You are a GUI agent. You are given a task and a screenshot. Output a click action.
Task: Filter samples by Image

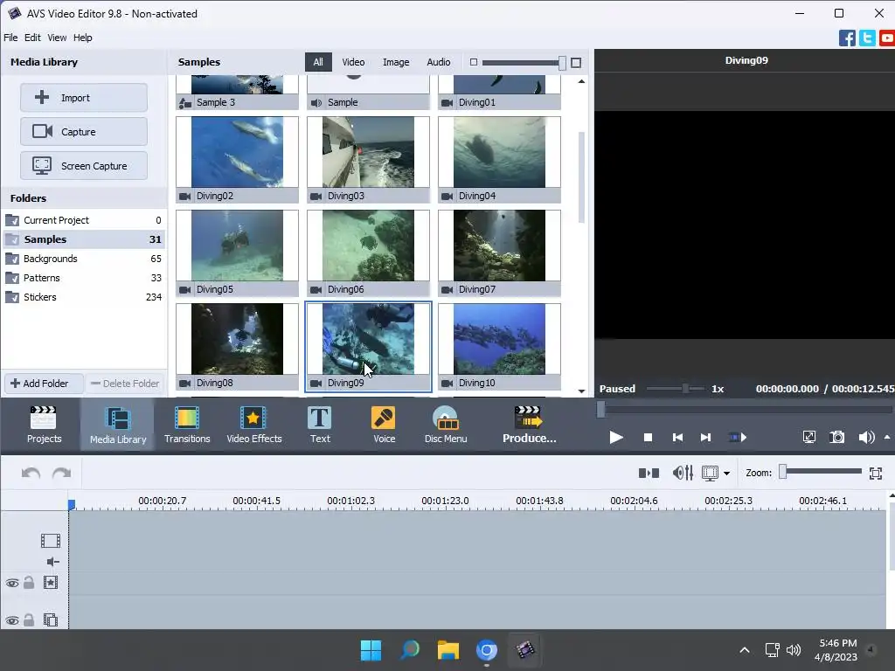pos(396,62)
